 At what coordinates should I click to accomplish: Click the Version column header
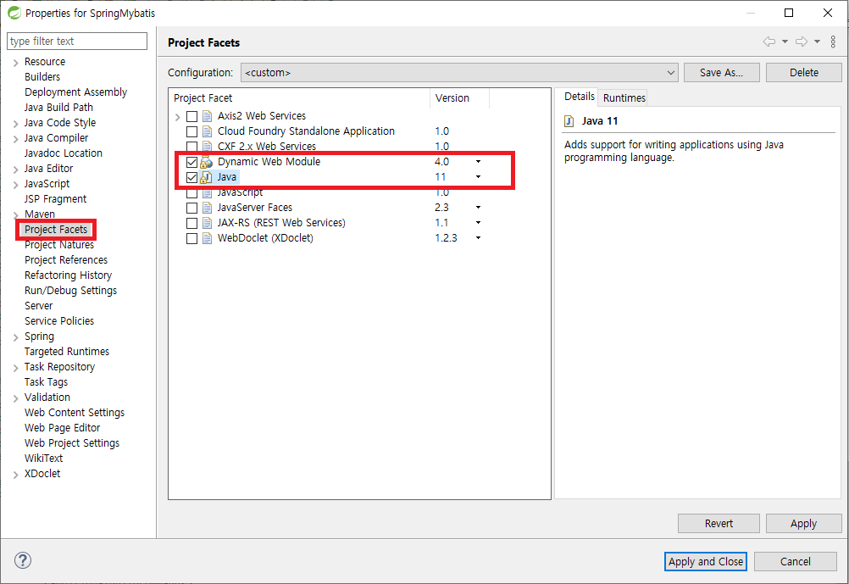click(x=459, y=98)
